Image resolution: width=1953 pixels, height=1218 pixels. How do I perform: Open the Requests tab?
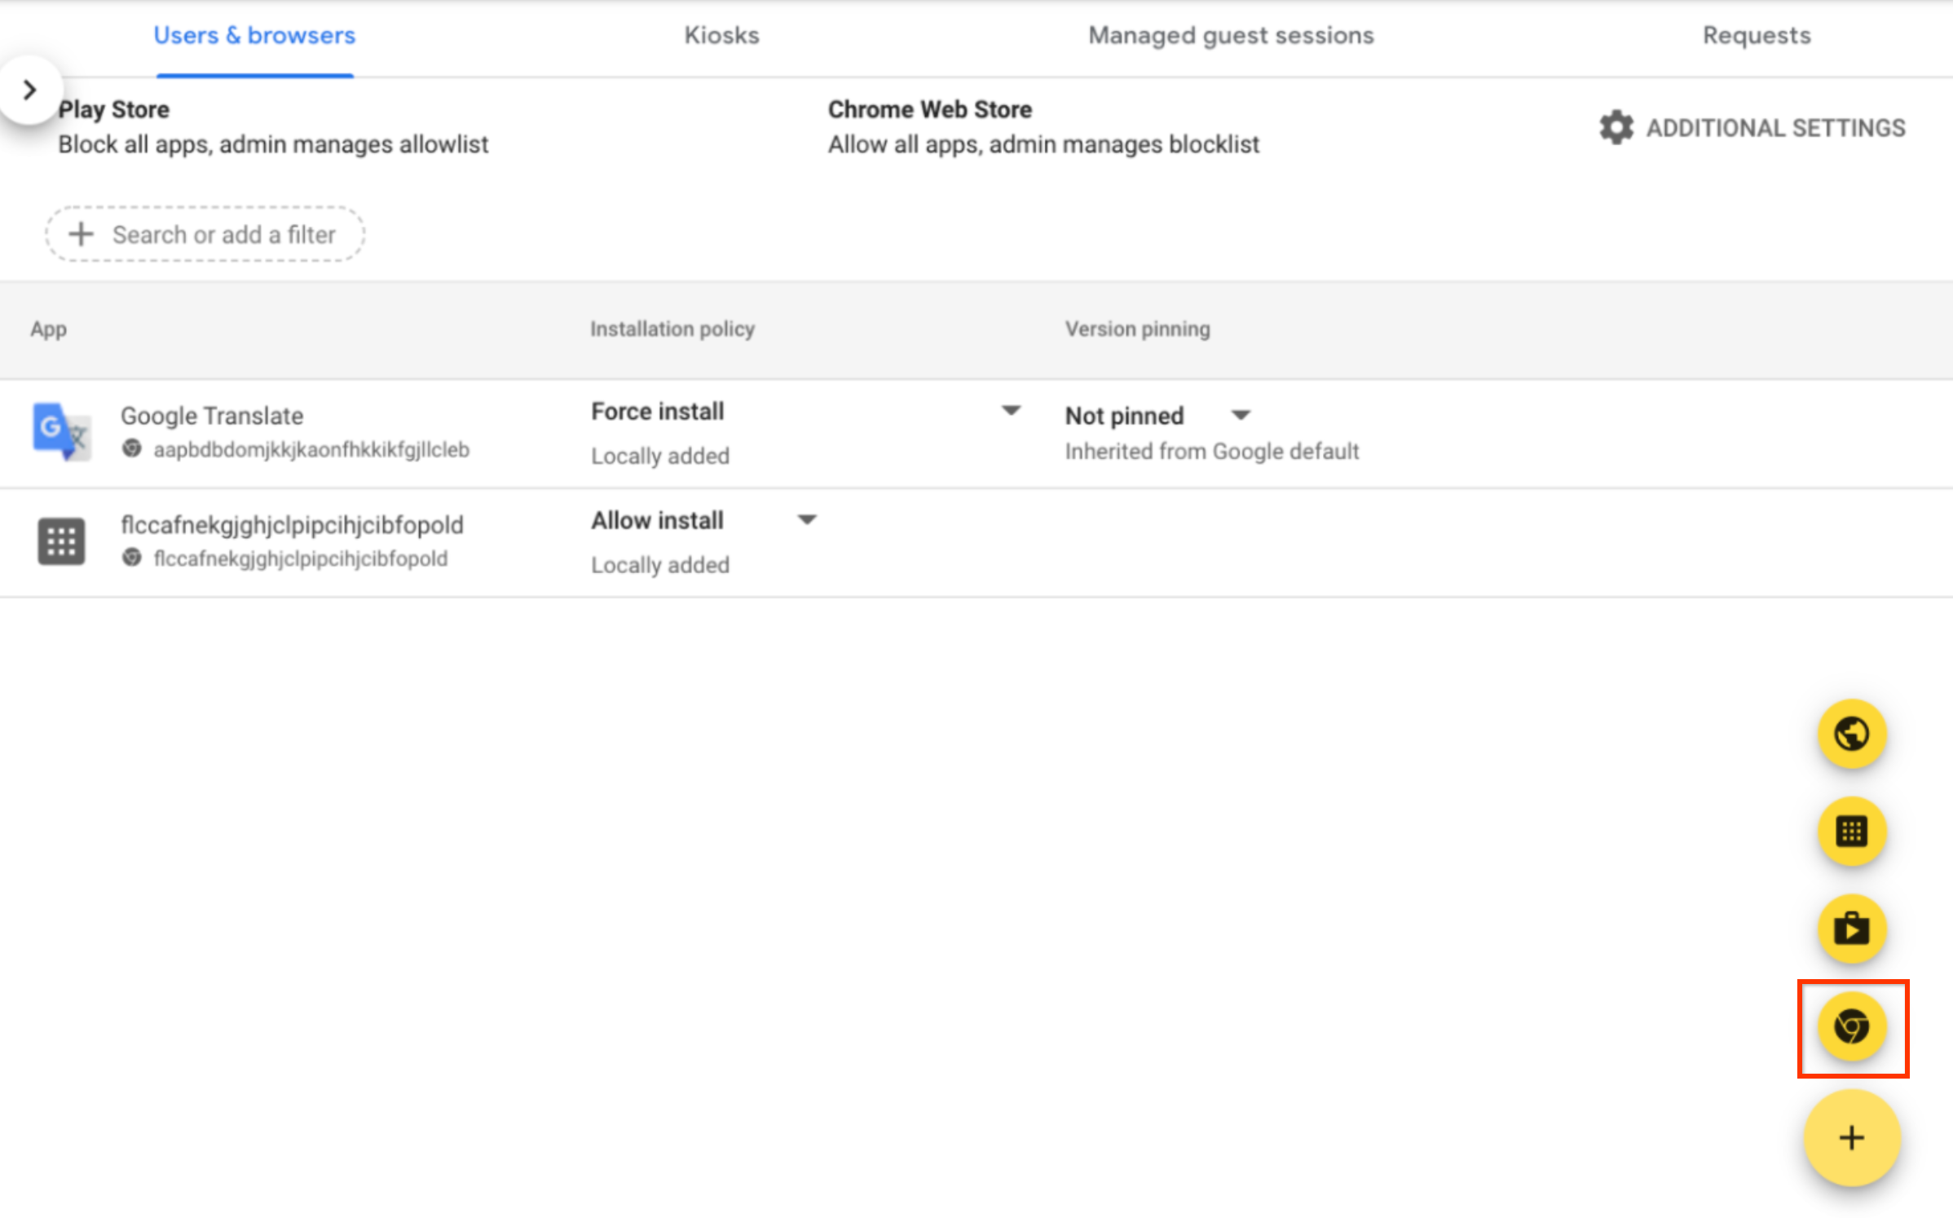click(x=1756, y=36)
